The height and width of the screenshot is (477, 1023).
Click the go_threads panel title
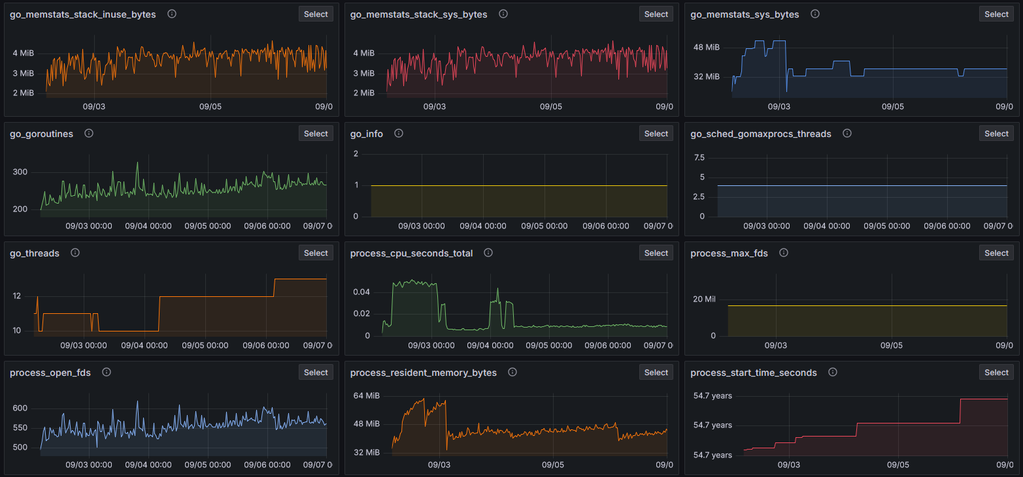[35, 253]
